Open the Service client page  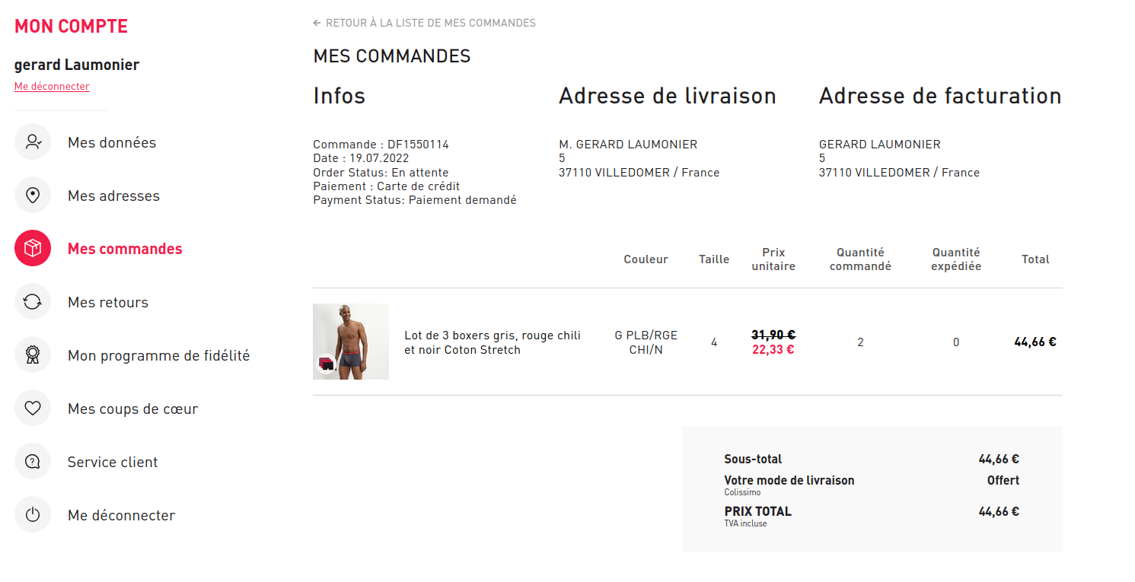coord(113,462)
